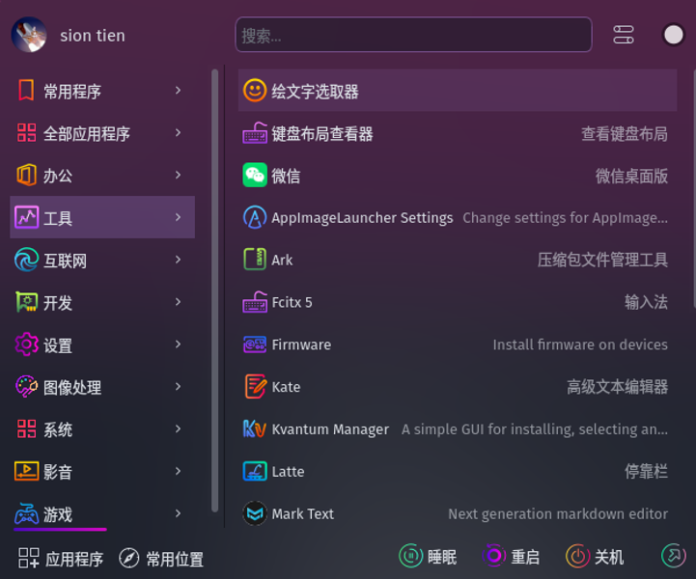Screen dimensions: 696x579
Task: Open the WeChat (微信) app icon
Action: (x=255, y=176)
